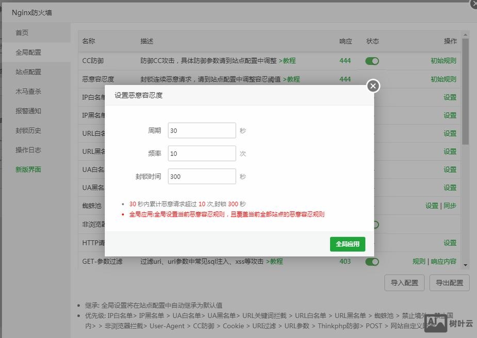
Task: Click the 导入配置 button
Action: coord(404,283)
